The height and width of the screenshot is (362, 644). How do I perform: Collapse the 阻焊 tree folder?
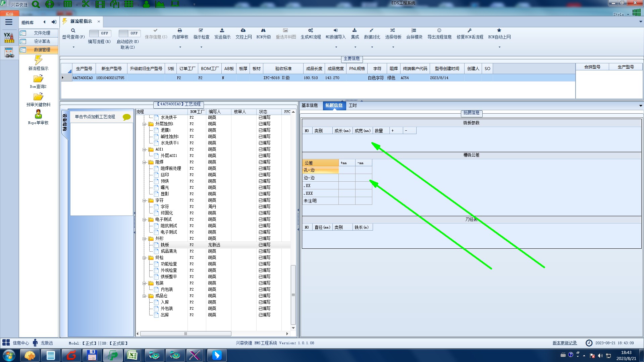point(144,162)
